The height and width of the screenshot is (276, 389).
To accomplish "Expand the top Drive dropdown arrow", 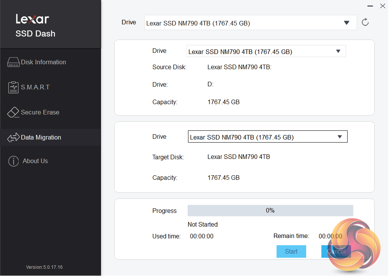I will point(346,23).
